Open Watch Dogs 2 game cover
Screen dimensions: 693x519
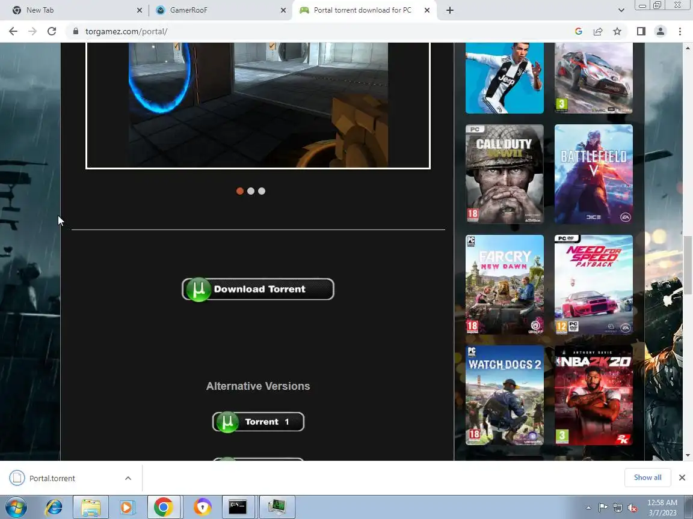[505, 395]
